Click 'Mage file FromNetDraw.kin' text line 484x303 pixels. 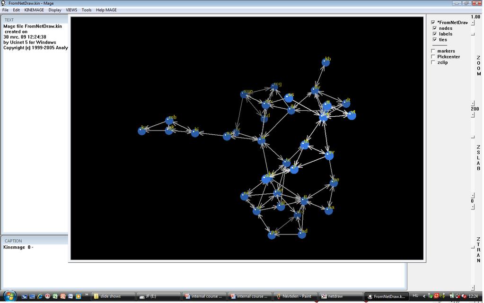click(x=33, y=26)
